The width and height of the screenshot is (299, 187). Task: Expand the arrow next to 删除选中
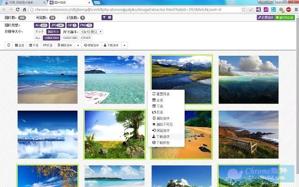tap(78, 45)
